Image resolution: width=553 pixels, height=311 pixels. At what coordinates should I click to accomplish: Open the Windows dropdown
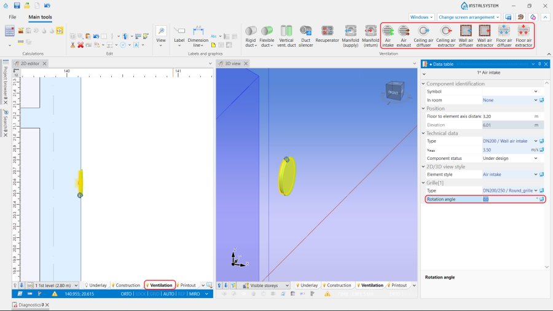coord(422,17)
